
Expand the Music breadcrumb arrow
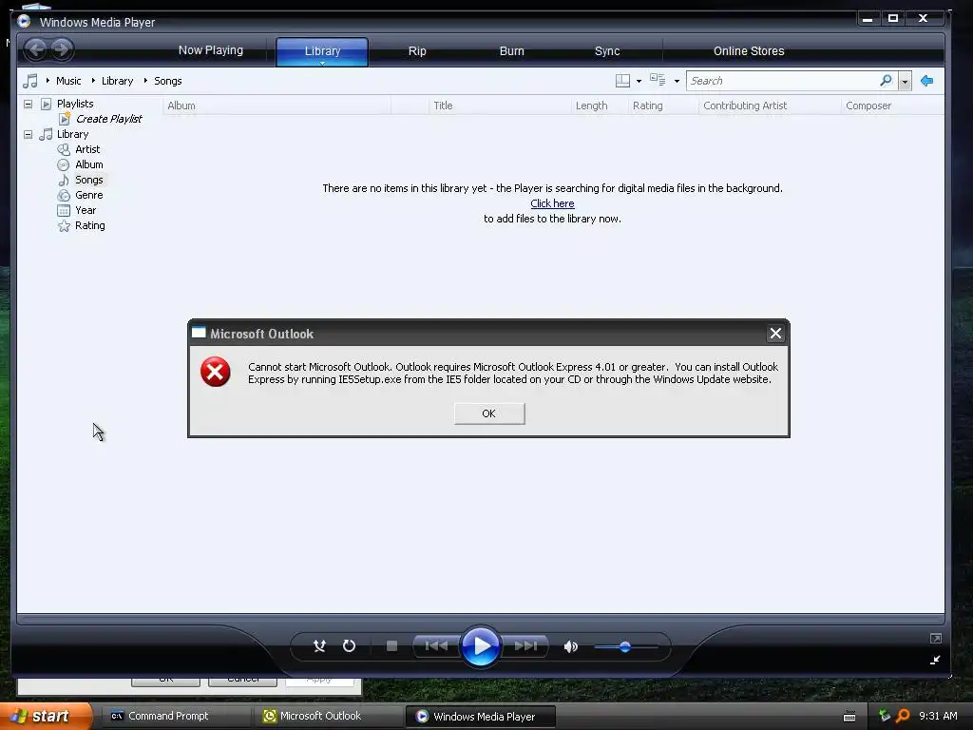48,80
